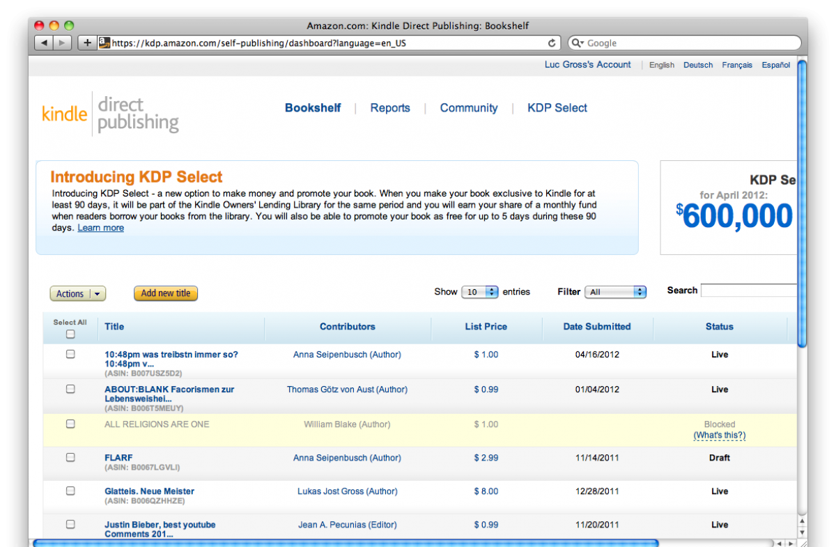Screen dimensions: 836x547
Task: Check the box for the FLARF title
Action: (70, 457)
